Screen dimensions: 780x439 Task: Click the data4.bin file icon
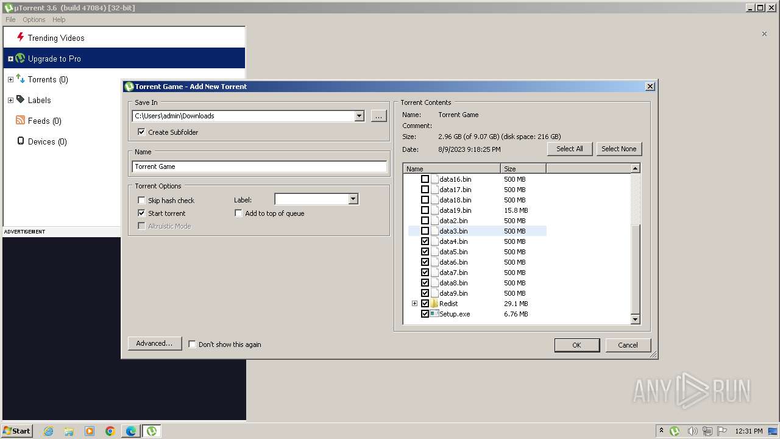(x=434, y=241)
